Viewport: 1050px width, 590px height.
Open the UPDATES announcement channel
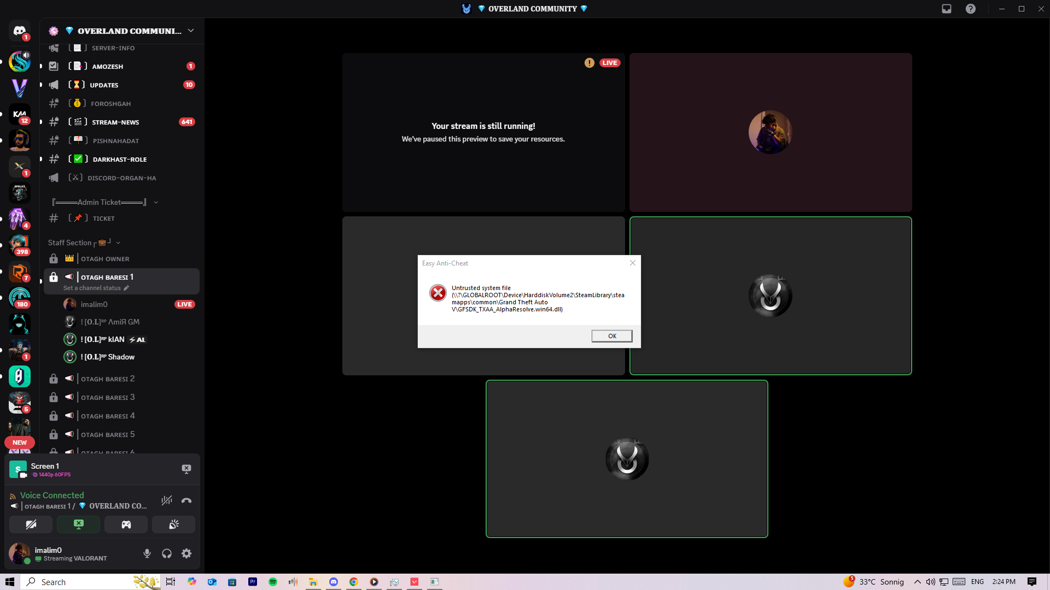point(121,85)
